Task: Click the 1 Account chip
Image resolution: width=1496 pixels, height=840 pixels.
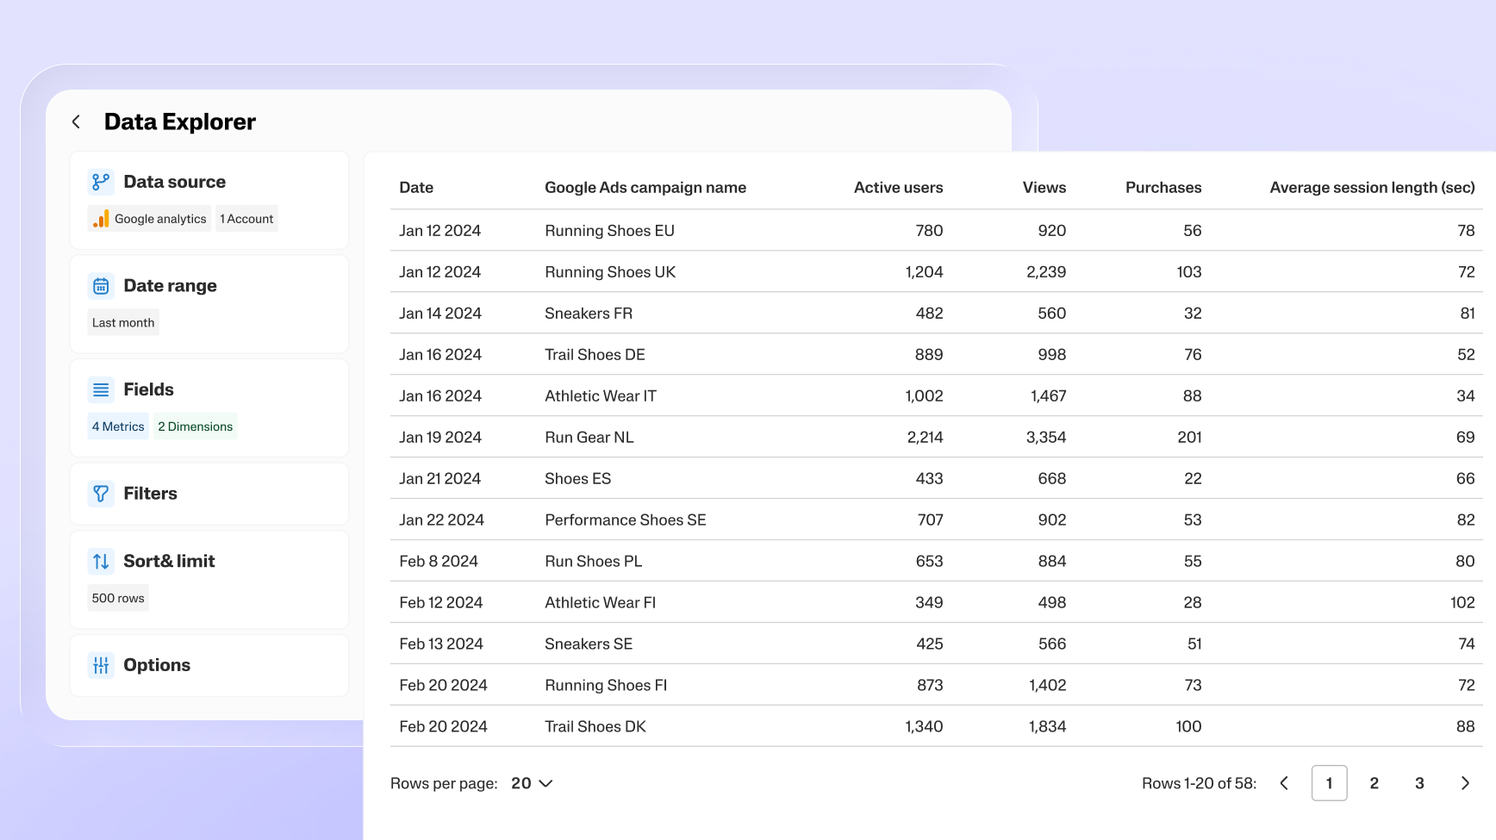Action: tap(246, 219)
